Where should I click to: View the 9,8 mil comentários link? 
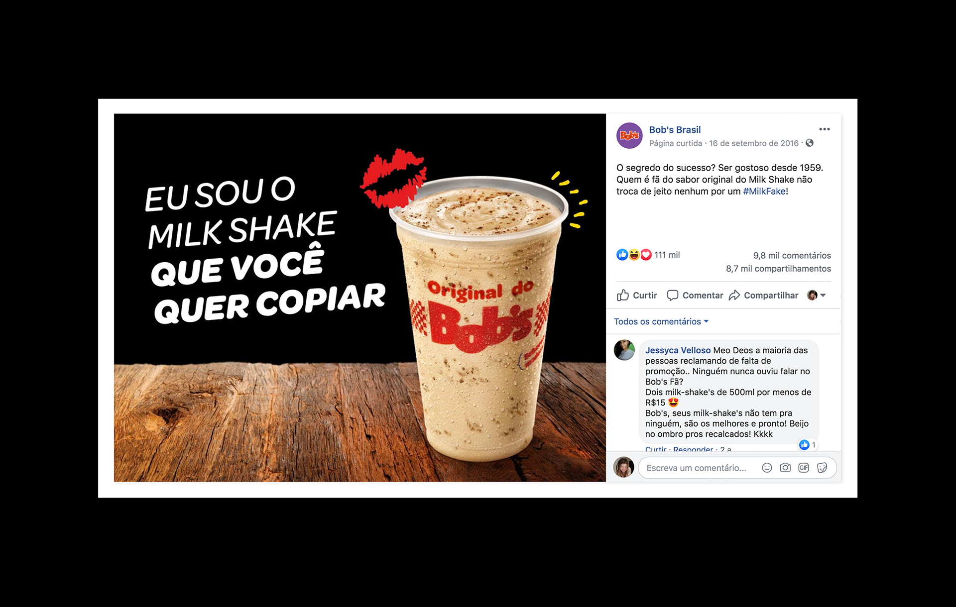tap(792, 256)
